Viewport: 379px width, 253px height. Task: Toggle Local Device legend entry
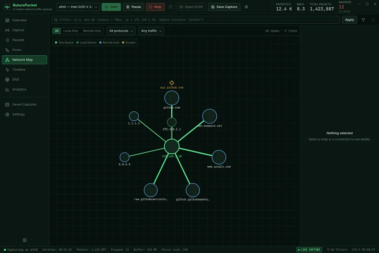(86, 43)
